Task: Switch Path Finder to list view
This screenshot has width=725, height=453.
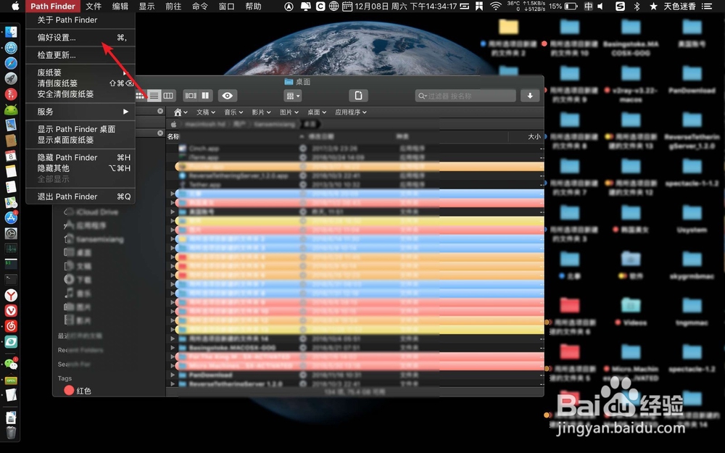Action: (x=154, y=96)
